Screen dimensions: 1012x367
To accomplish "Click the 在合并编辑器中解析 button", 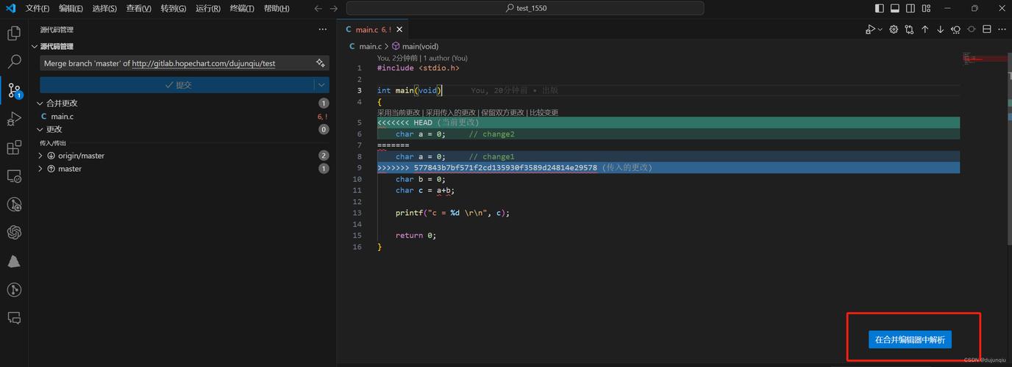I will click(x=910, y=340).
